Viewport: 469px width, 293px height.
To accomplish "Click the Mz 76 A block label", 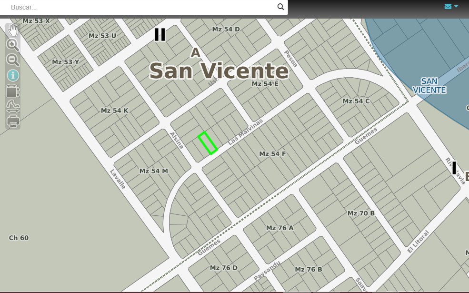I will [x=280, y=228].
